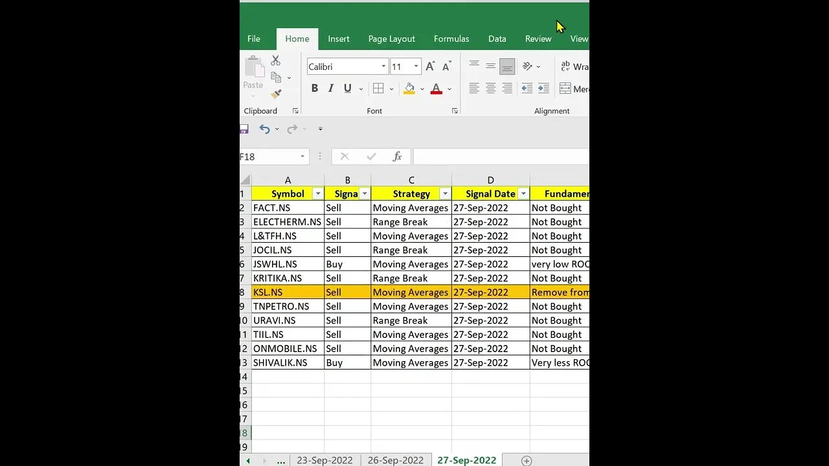Select cell containing ONMOBILE.NS
This screenshot has width=829, height=466.
point(288,349)
